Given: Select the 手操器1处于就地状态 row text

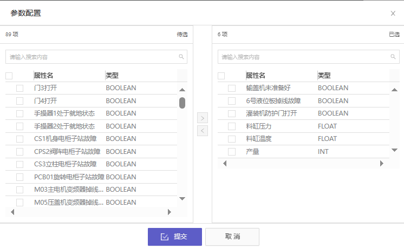Looking at the screenshot, I should tap(64, 113).
